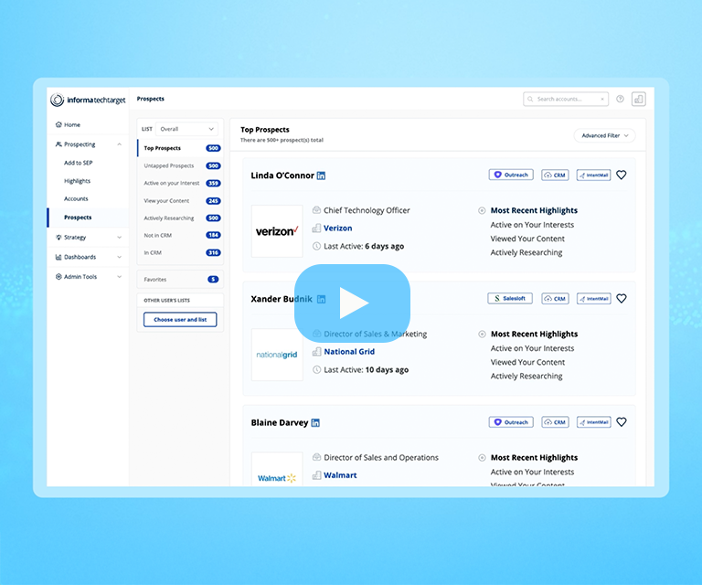
Task: Click IntentMail for Xander Budnik
Action: (x=593, y=299)
